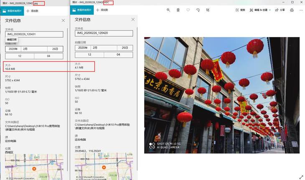The image size is (305, 180).
Task: Add photo to favorites with heart icon
Action: tap(188, 10)
